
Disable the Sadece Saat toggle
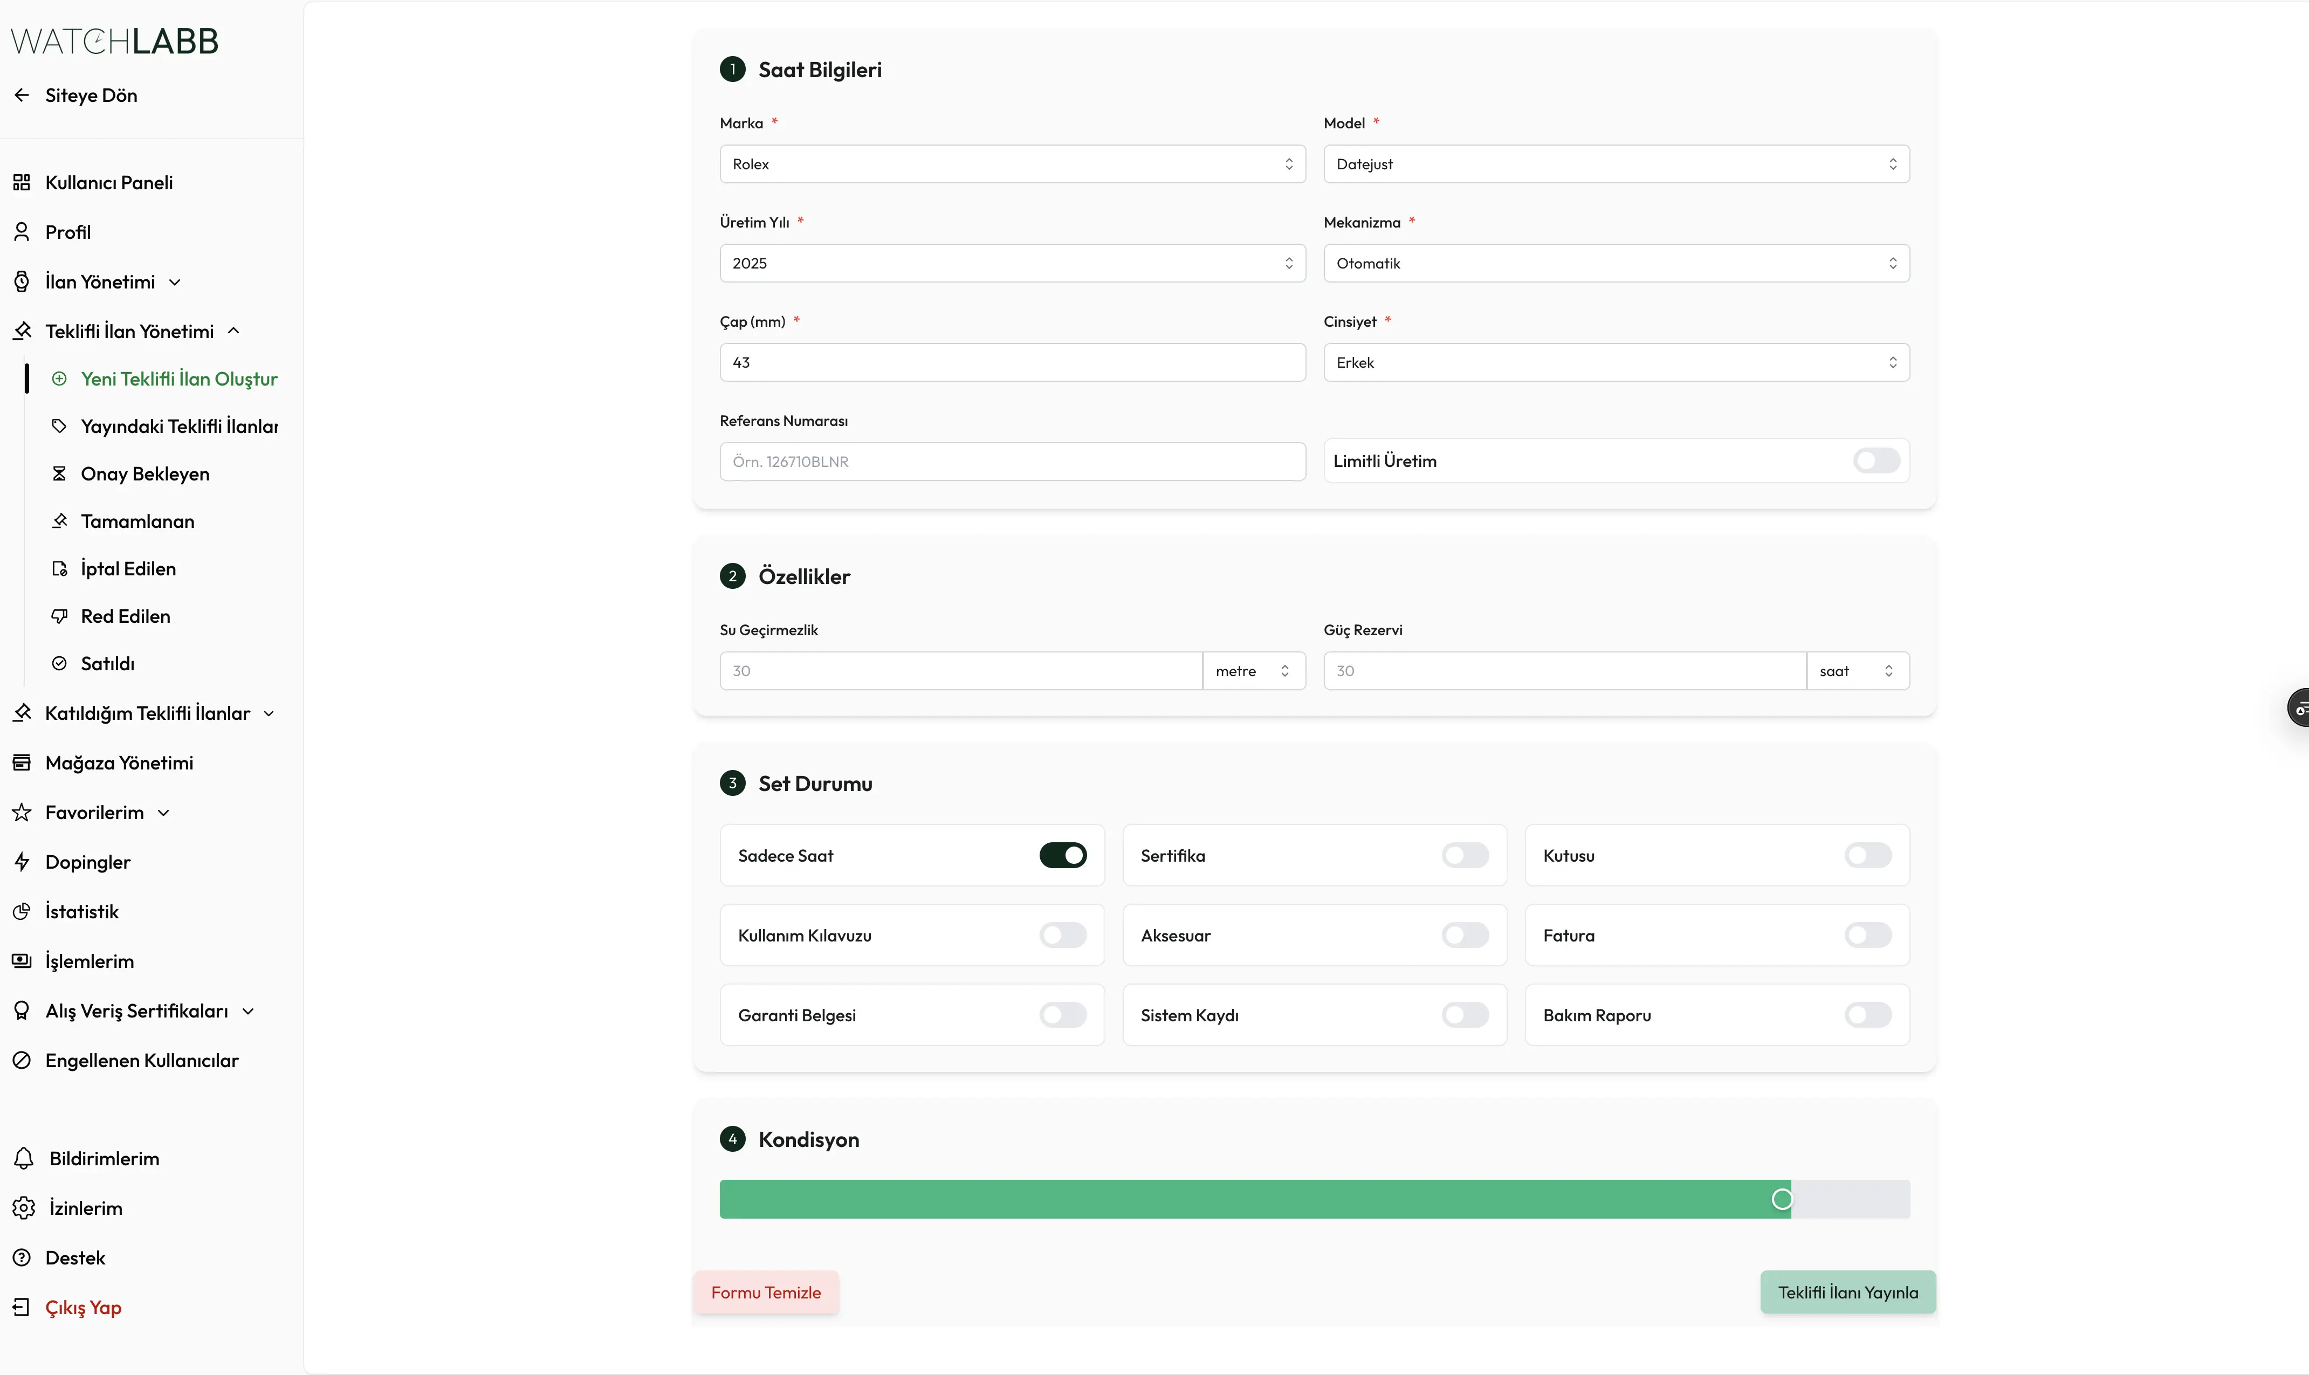pos(1063,855)
